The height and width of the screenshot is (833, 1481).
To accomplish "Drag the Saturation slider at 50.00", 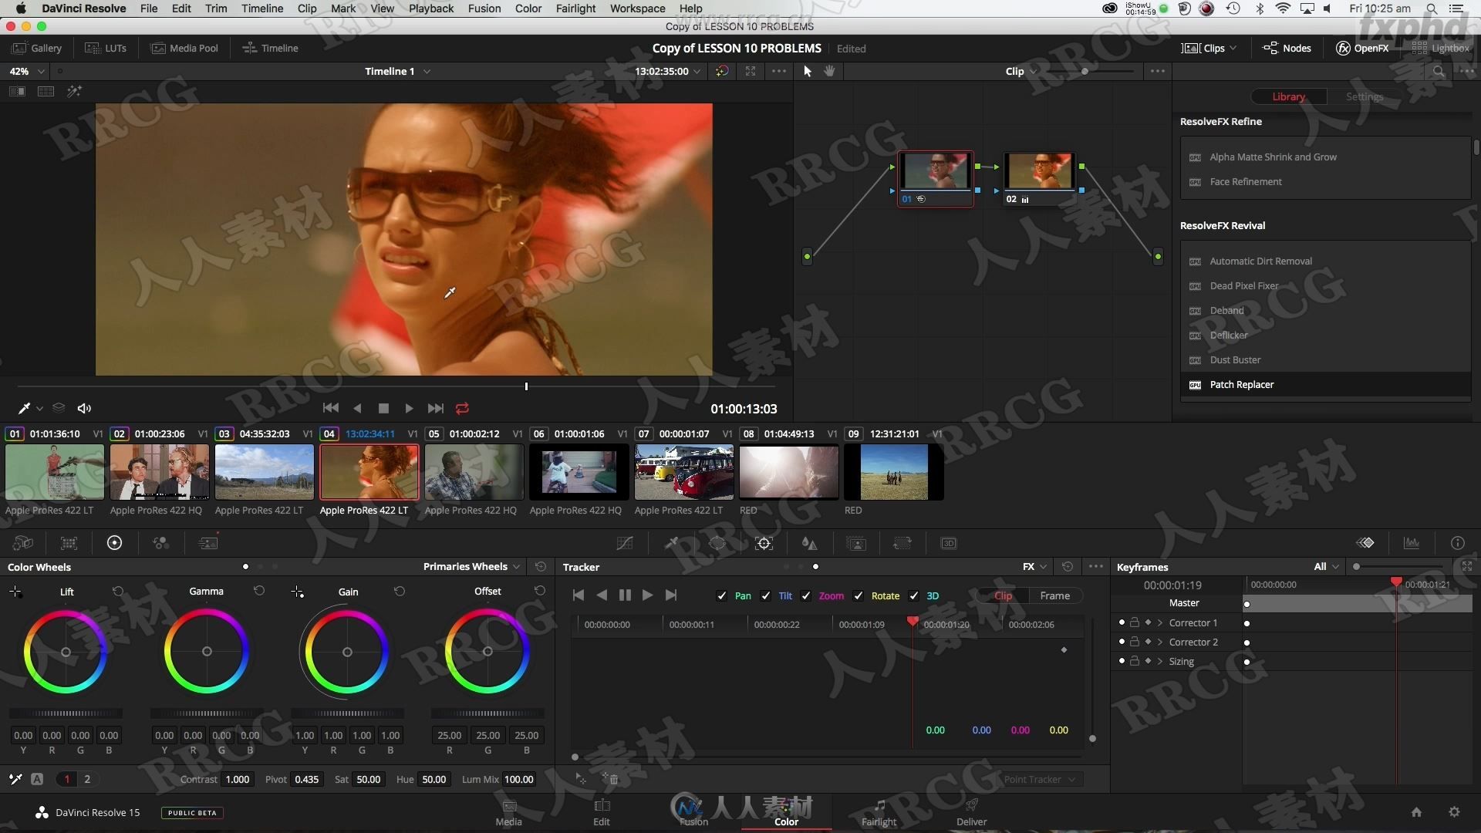I will tap(366, 779).
